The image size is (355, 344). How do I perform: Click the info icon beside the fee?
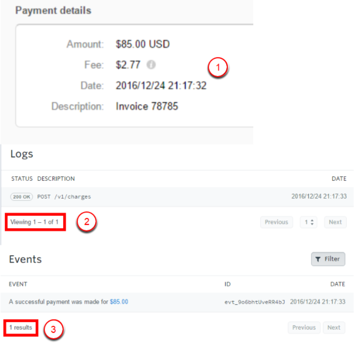151,65
